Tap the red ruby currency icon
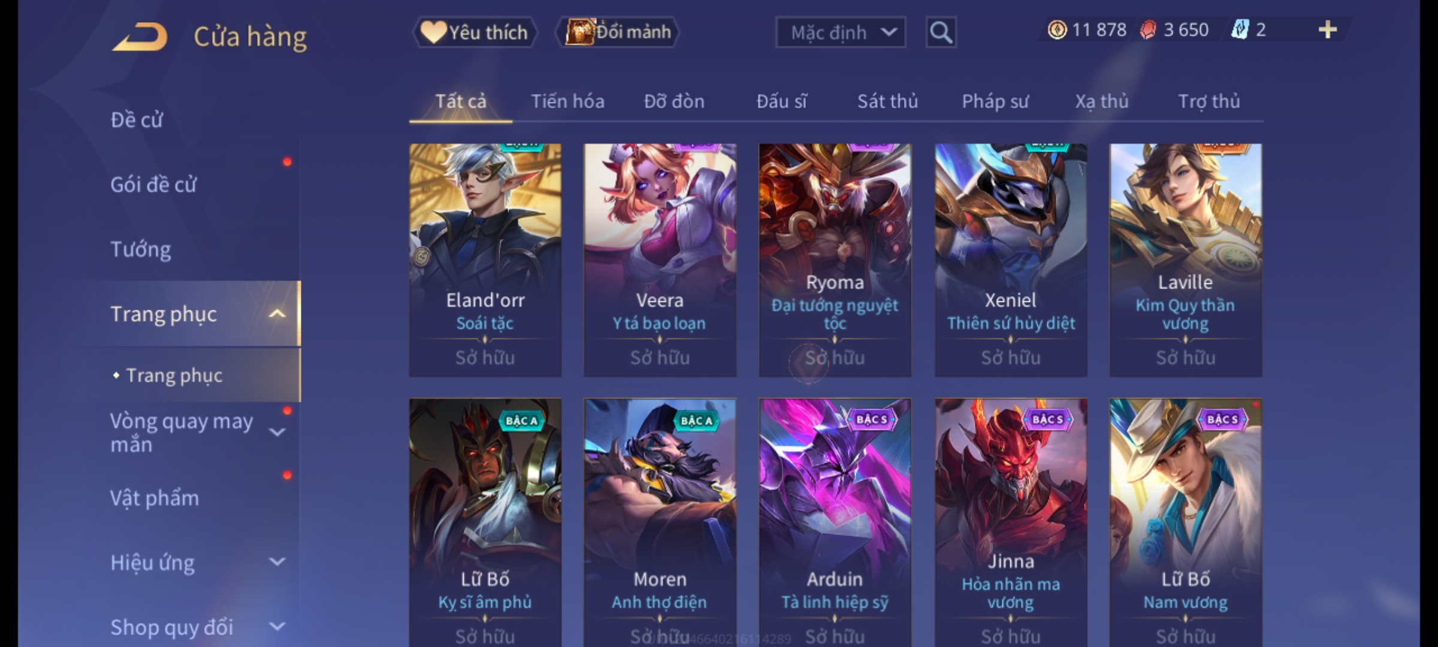The height and width of the screenshot is (647, 1438). (x=1147, y=30)
